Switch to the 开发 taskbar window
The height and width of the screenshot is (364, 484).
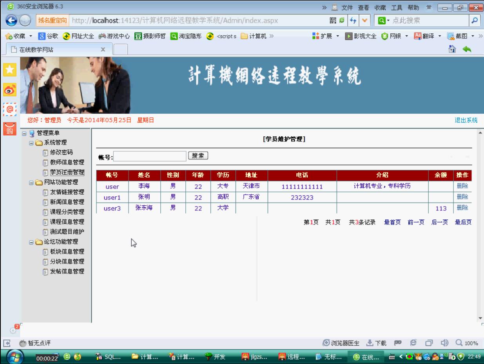[215, 357]
